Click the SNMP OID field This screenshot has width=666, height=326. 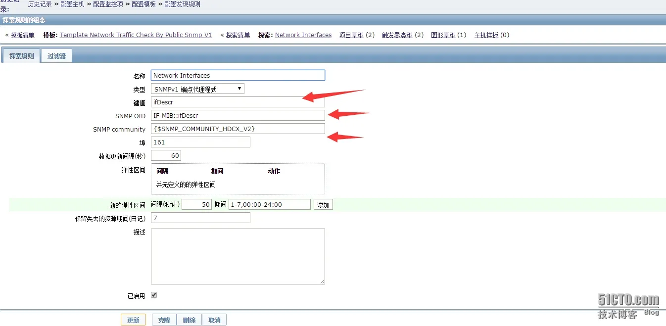[x=238, y=115]
